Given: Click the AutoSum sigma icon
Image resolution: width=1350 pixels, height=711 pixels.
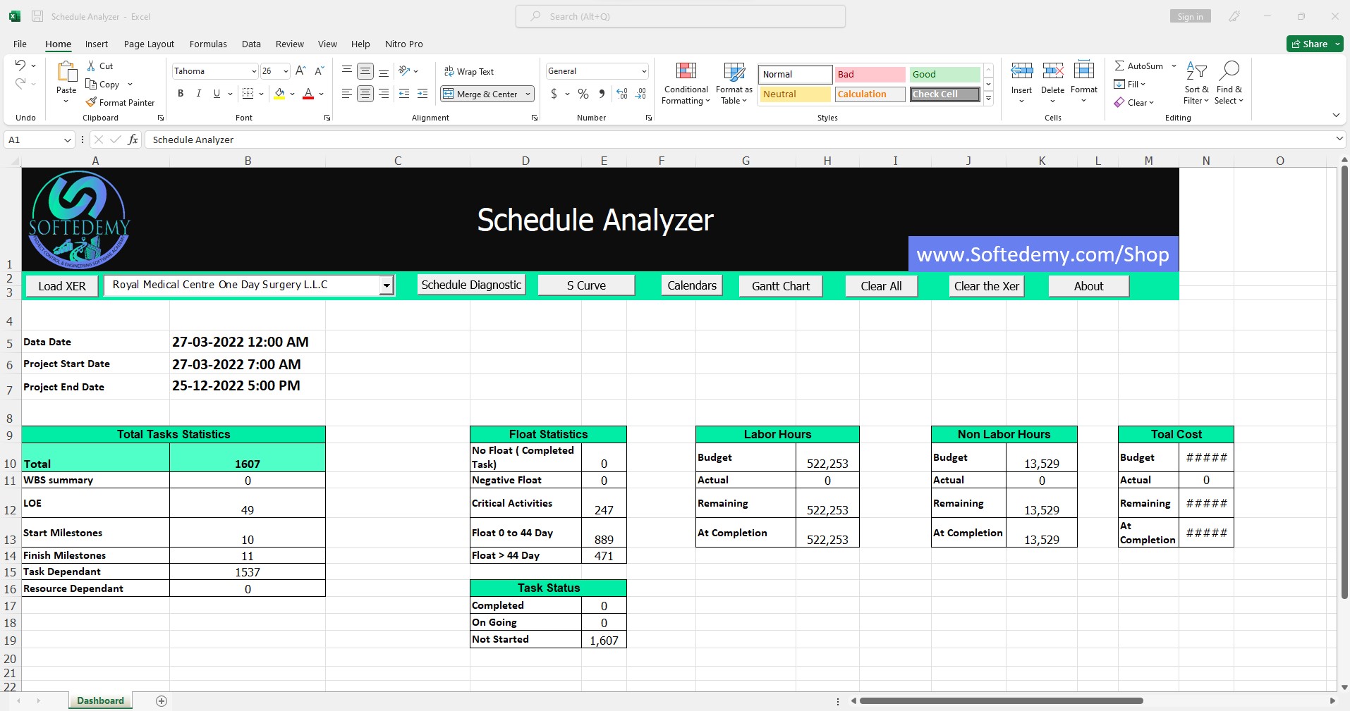Looking at the screenshot, I should click(1119, 66).
